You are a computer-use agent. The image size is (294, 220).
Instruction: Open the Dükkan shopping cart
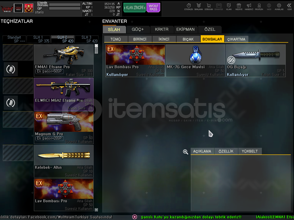pyautogui.click(x=208, y=6)
